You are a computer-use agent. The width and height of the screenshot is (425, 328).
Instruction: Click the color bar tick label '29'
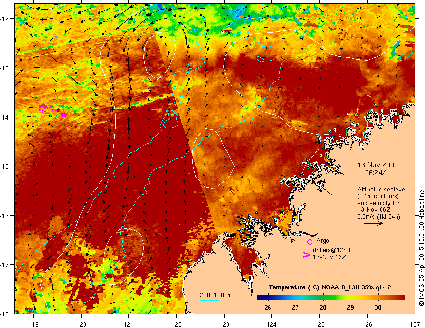click(350, 307)
